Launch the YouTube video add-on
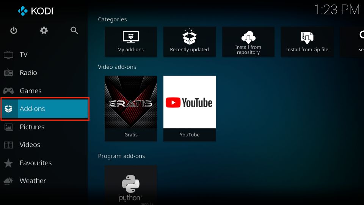The image size is (364, 205). [190, 109]
